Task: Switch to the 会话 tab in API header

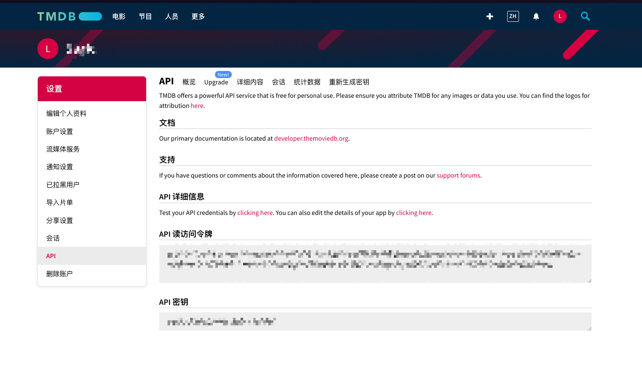Action: pyautogui.click(x=279, y=82)
